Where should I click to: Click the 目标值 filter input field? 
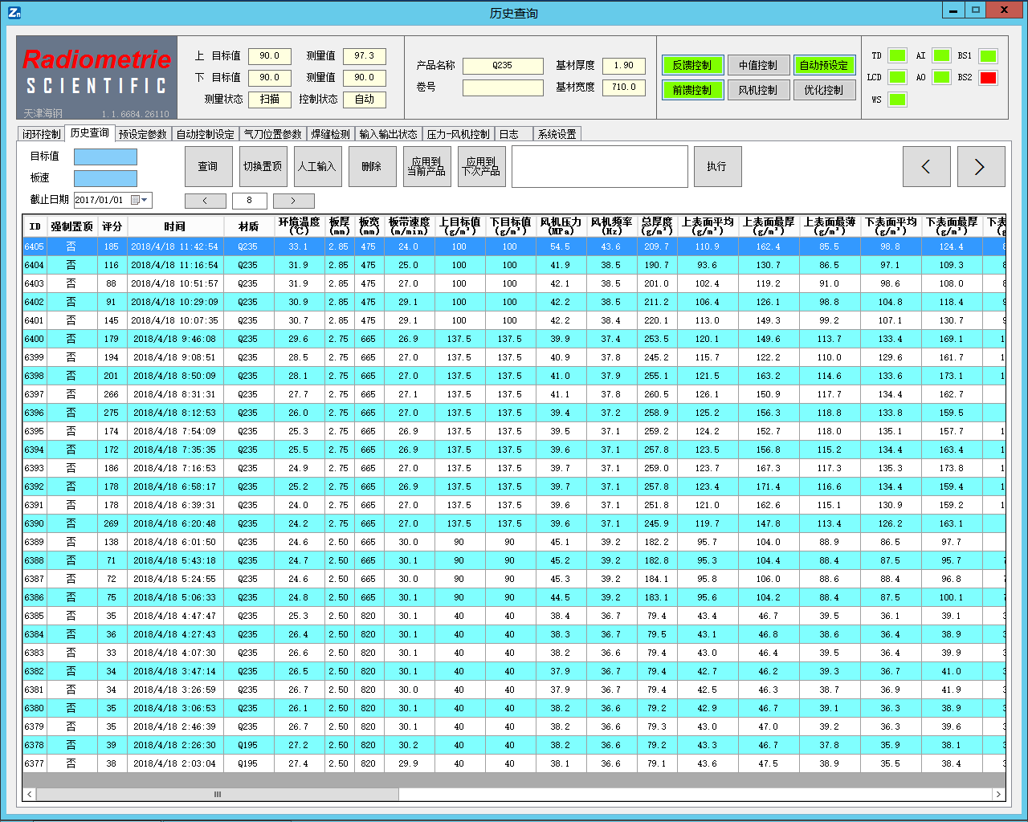(105, 157)
